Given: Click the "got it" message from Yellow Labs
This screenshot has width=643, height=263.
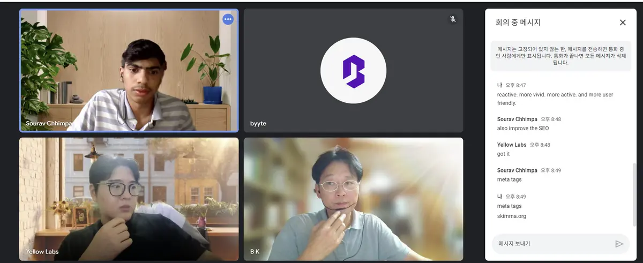Looking at the screenshot, I should pyautogui.click(x=504, y=154).
